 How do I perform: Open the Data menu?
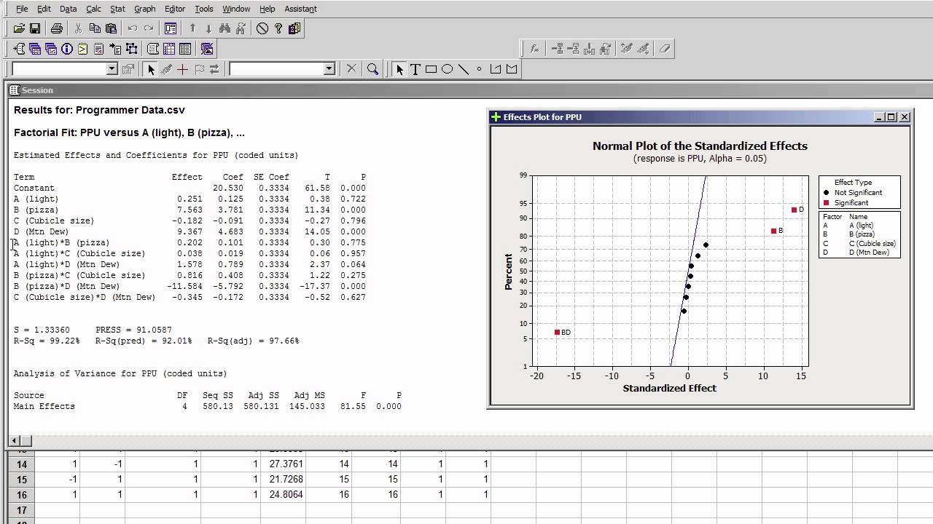point(68,9)
